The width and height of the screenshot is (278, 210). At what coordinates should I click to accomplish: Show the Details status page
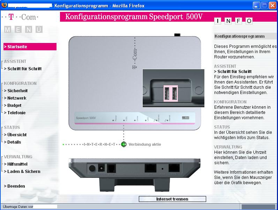pyautogui.click(x=13, y=142)
